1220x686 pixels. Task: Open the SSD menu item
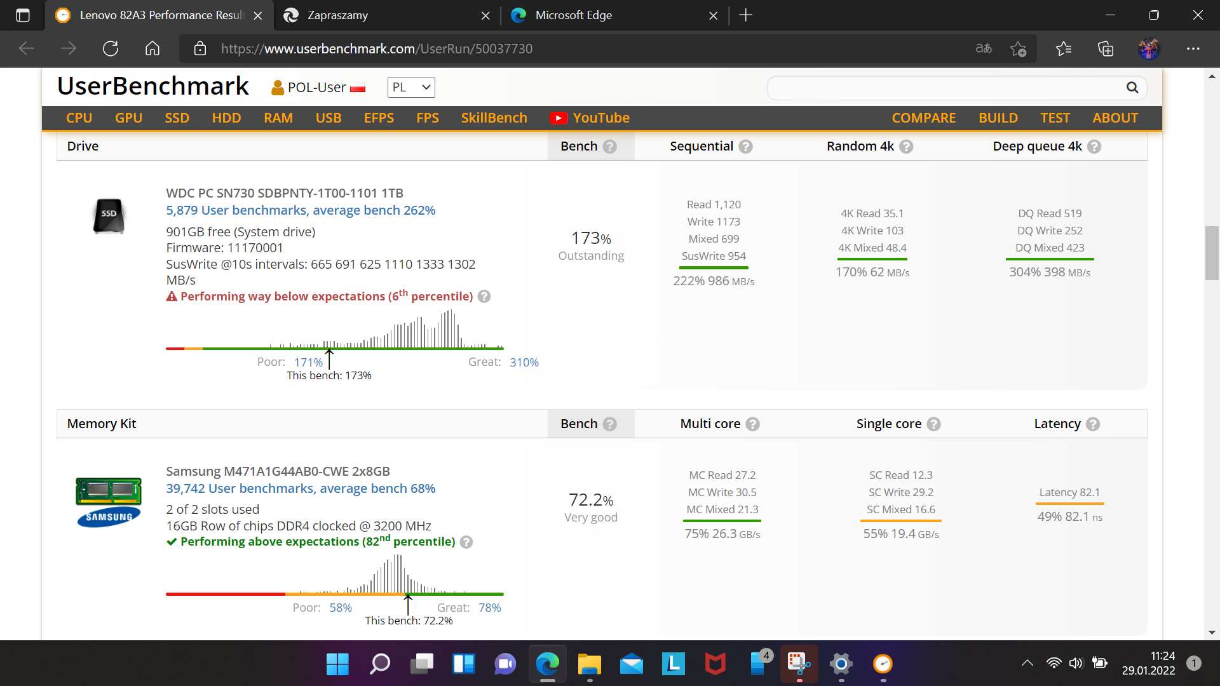[x=177, y=118]
